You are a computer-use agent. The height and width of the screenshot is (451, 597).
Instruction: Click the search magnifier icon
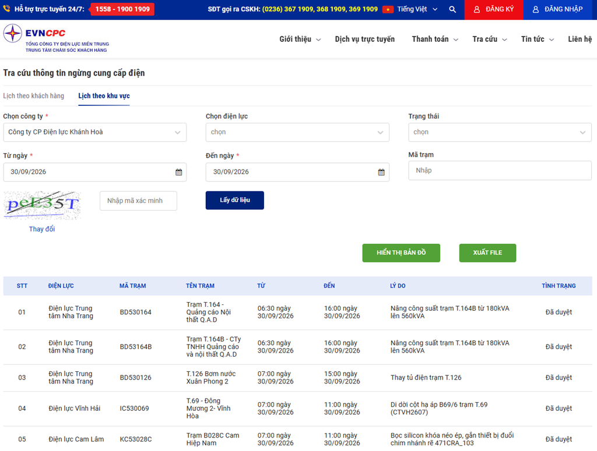point(452,9)
